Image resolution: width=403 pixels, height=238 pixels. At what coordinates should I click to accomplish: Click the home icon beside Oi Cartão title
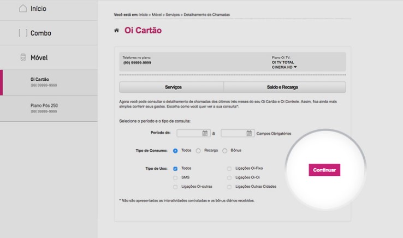[x=116, y=31]
